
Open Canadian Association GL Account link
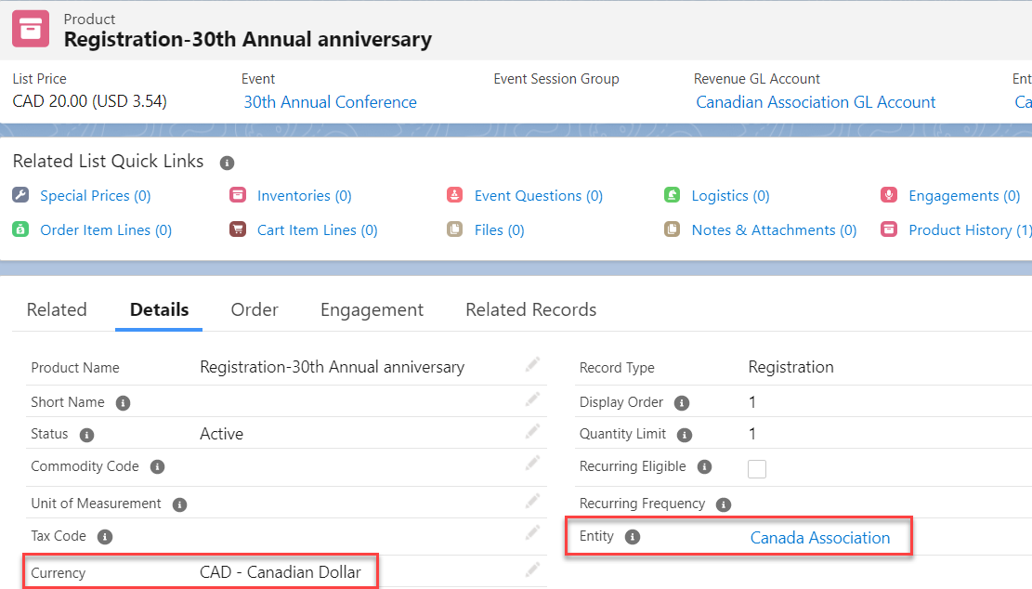click(816, 102)
